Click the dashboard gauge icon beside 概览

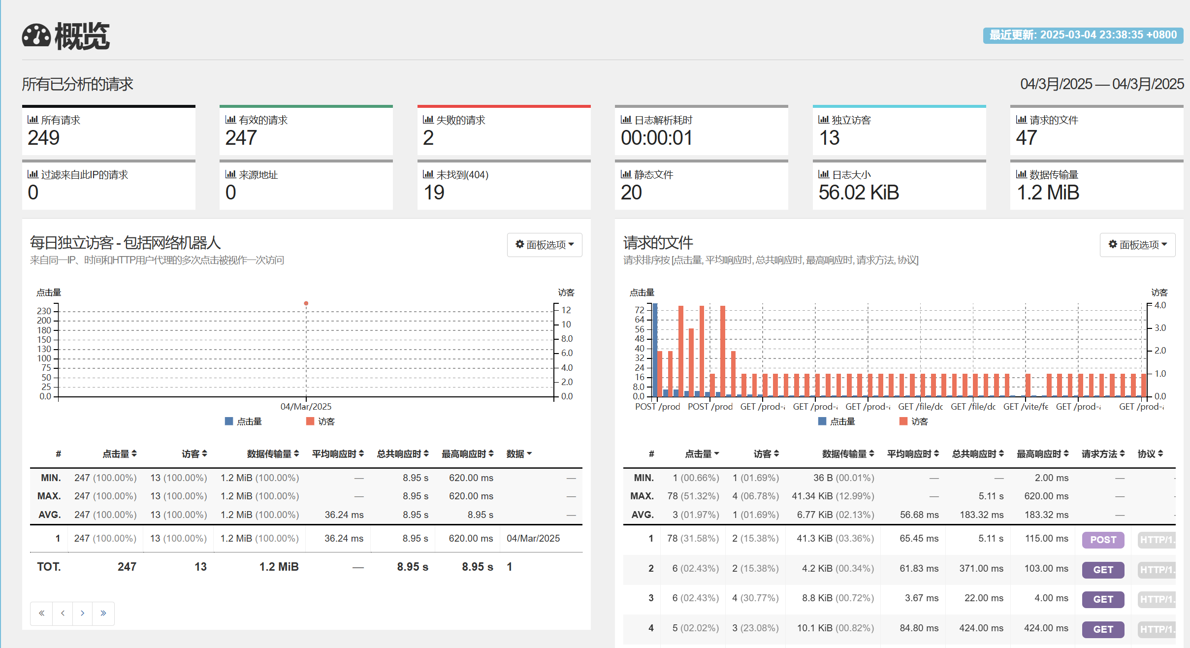[x=36, y=36]
